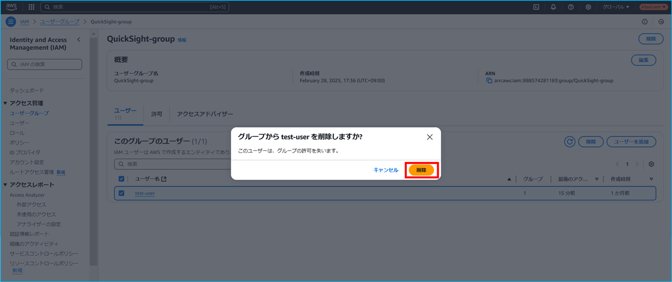The height and width of the screenshot is (282, 672).
Task: Open the help question-mark icon
Action: click(x=571, y=7)
